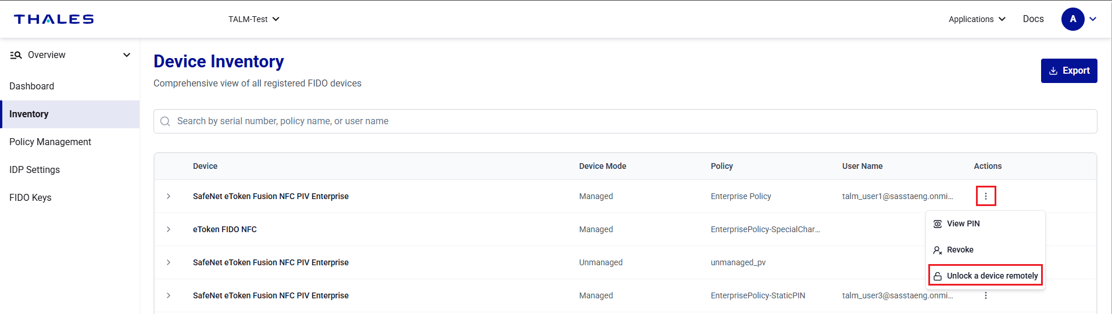
Task: Select Revoke from actions menu
Action: (985, 250)
